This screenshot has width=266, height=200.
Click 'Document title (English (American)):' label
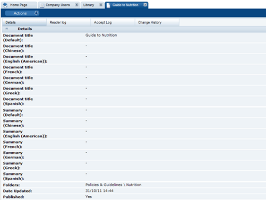25,59
